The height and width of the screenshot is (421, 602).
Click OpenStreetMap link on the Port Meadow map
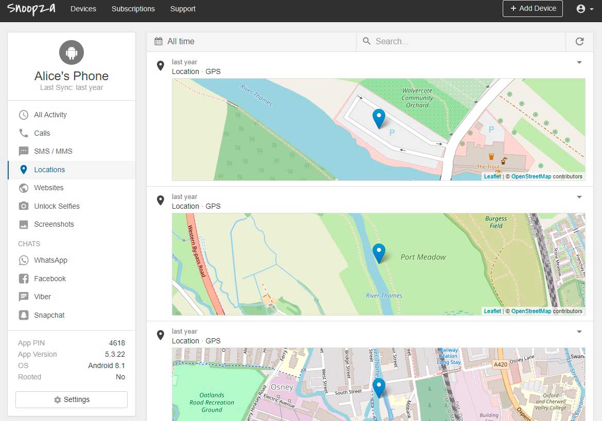click(531, 311)
